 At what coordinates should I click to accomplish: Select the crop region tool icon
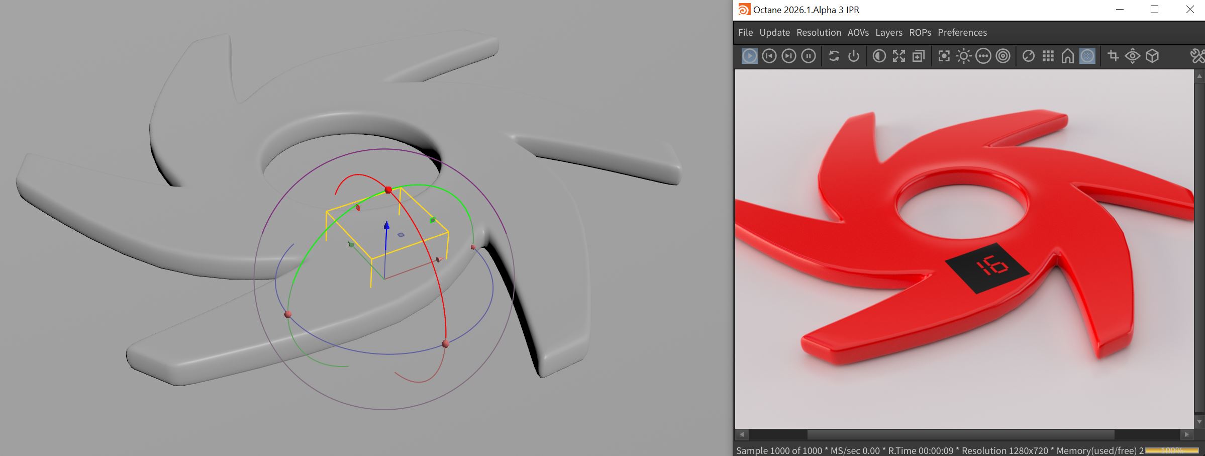1113,56
